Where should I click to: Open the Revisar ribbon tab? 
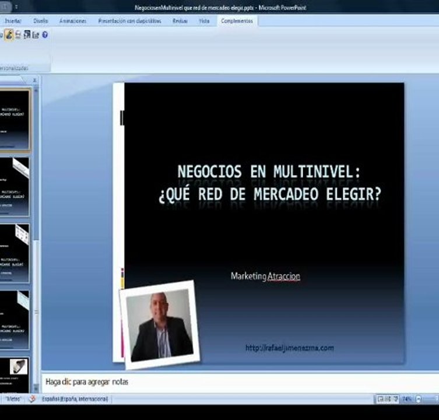[x=180, y=21]
